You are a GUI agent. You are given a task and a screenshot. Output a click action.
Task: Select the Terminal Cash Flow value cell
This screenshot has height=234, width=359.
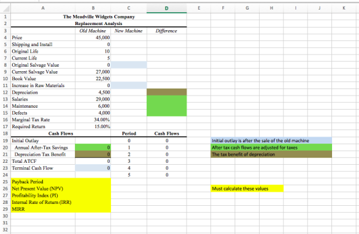[x=93, y=168]
